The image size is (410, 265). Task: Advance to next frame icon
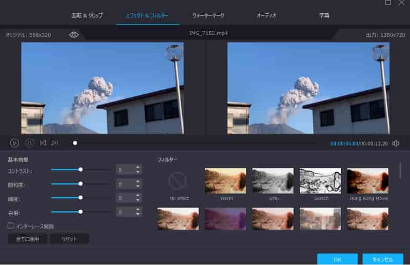[54, 143]
